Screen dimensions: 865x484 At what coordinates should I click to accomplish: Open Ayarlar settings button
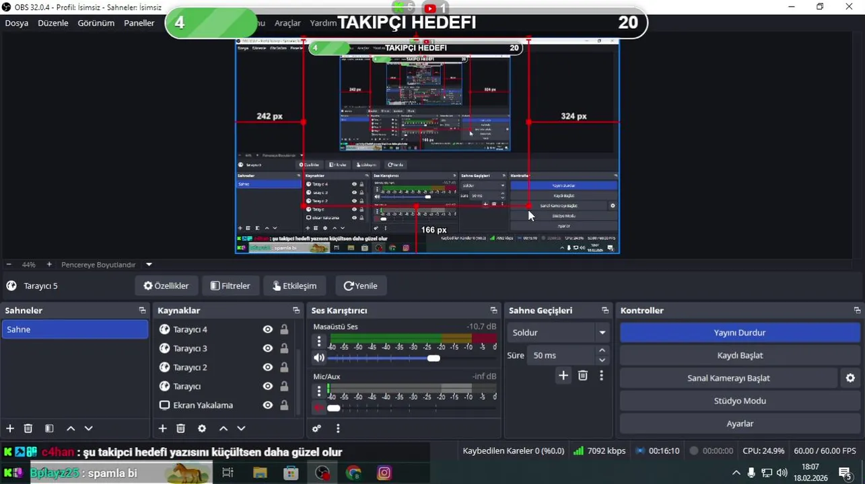[x=740, y=424]
